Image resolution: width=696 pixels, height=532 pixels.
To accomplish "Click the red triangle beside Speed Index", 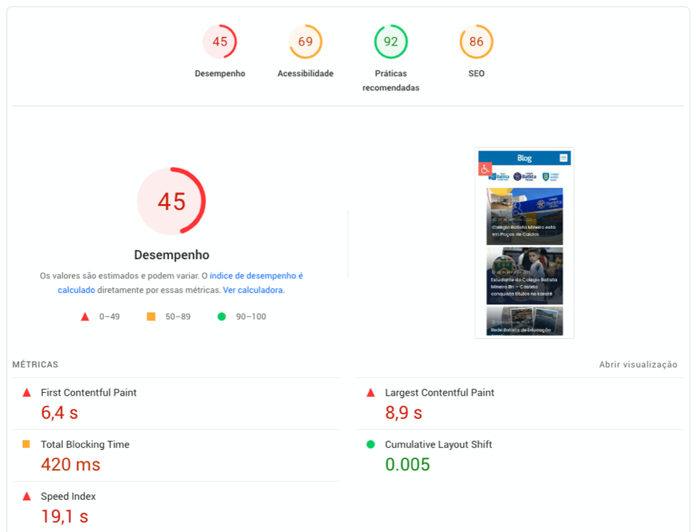I will pyautogui.click(x=27, y=496).
